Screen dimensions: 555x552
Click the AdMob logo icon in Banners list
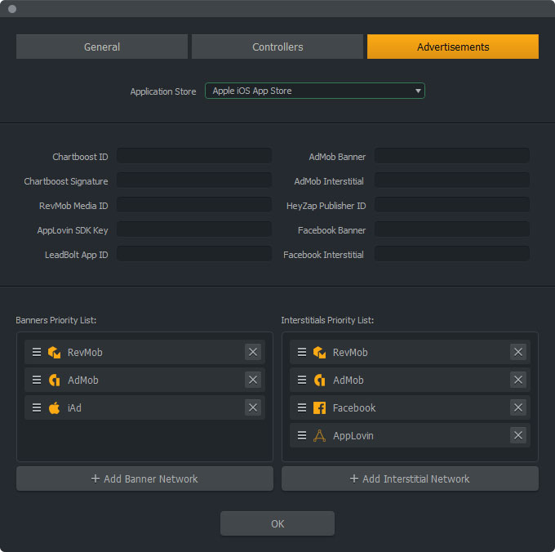pyautogui.click(x=54, y=380)
